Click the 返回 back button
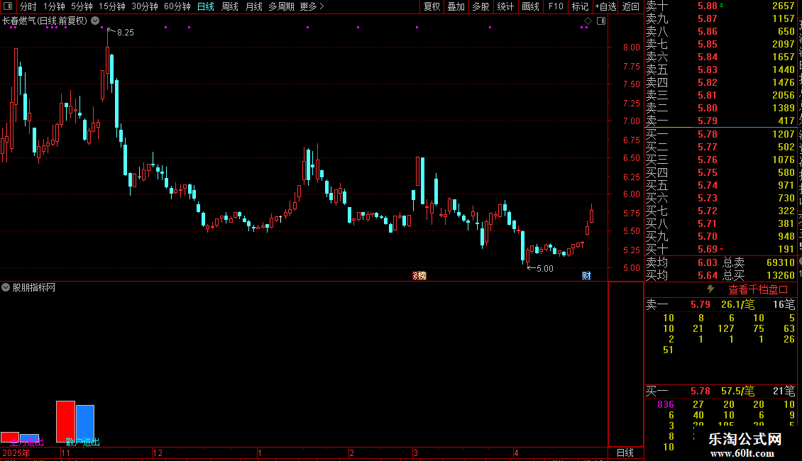This screenshot has height=461, width=802. 631,6
